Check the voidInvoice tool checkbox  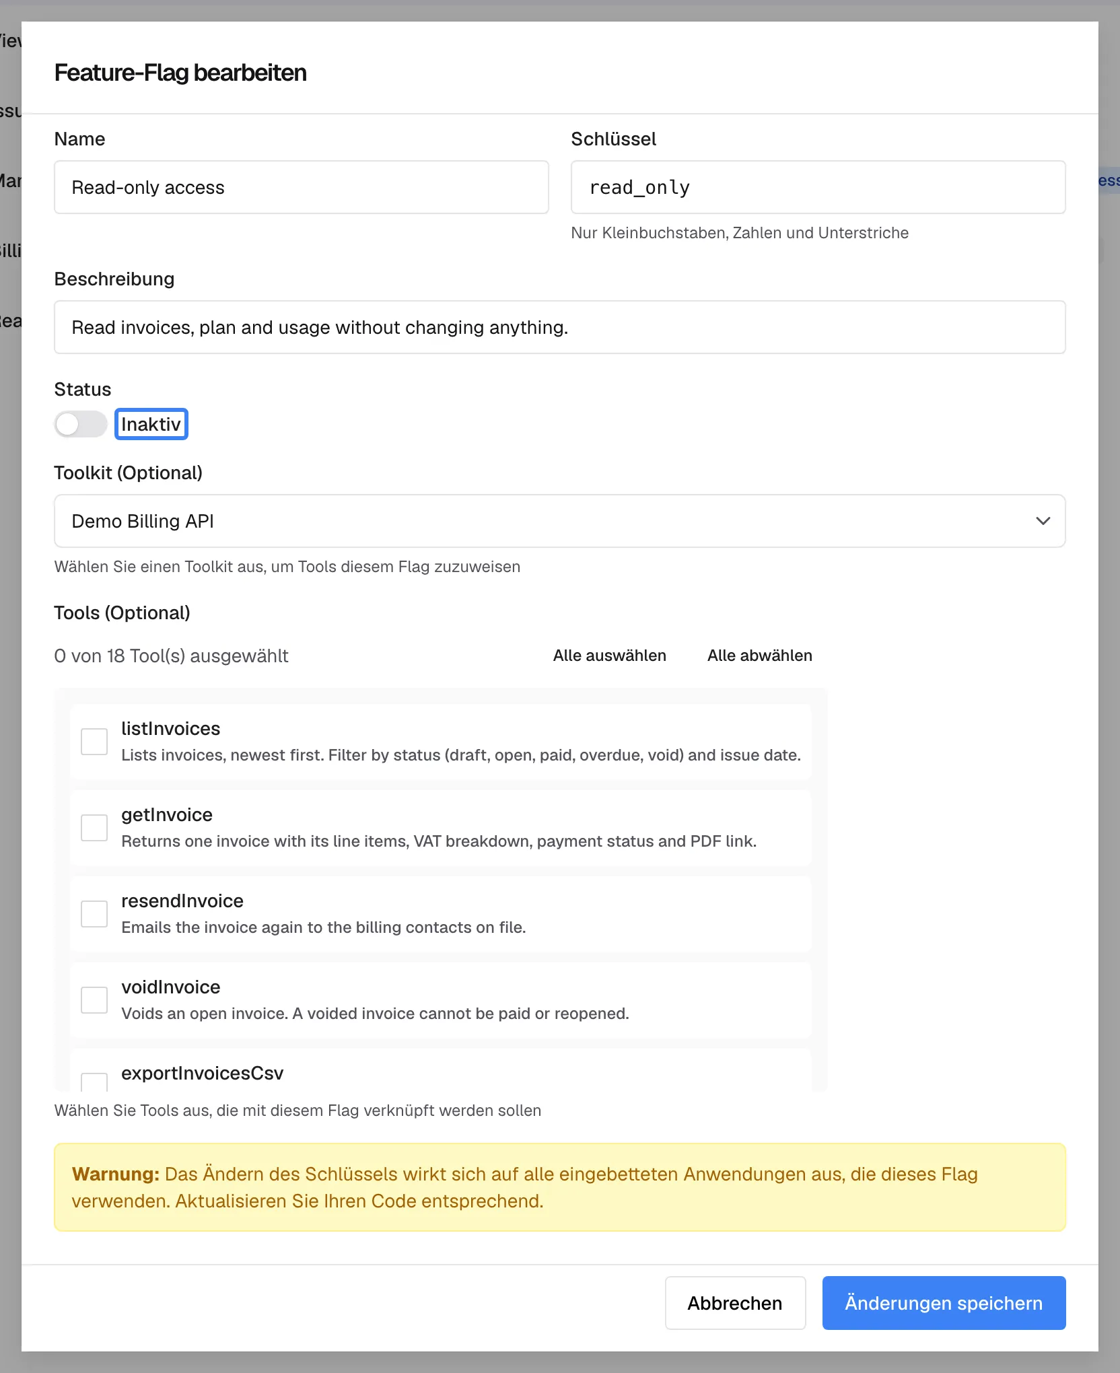94,1000
